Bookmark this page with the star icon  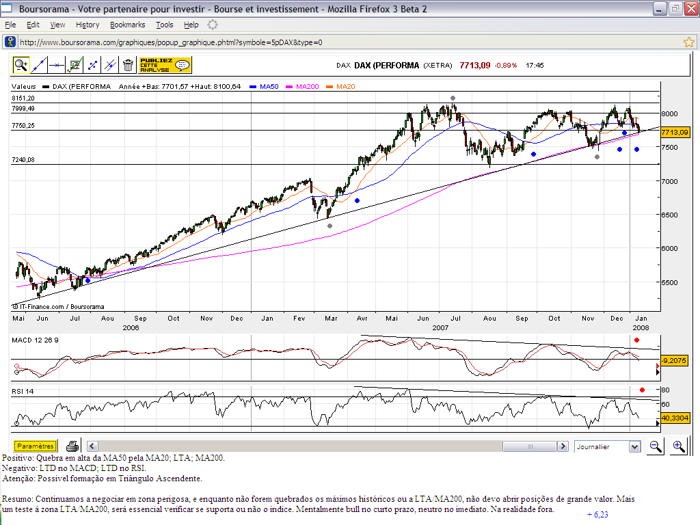pos(689,42)
